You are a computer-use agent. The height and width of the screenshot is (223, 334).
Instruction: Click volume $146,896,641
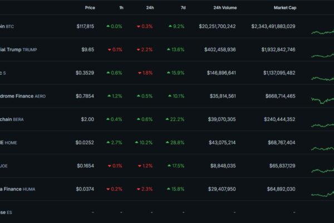(222, 73)
